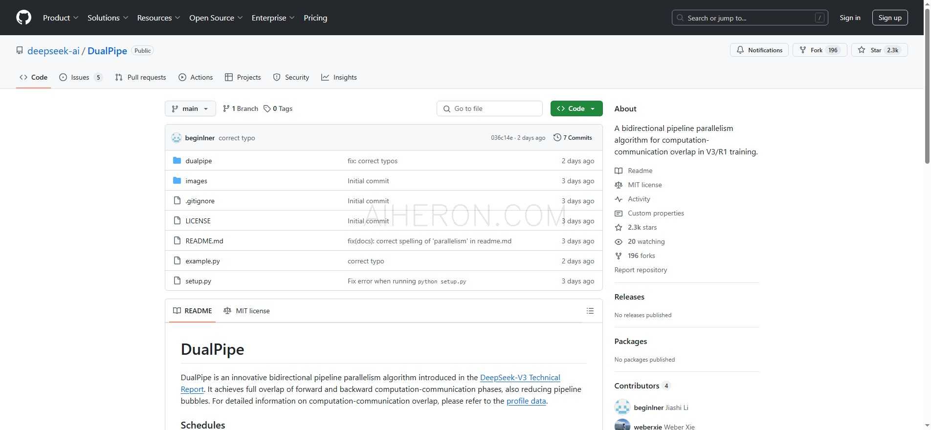Click the fork icon next to 196 forks

pyautogui.click(x=619, y=256)
